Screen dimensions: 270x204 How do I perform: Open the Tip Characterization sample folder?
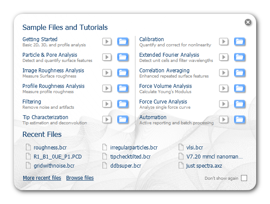coord(123,120)
